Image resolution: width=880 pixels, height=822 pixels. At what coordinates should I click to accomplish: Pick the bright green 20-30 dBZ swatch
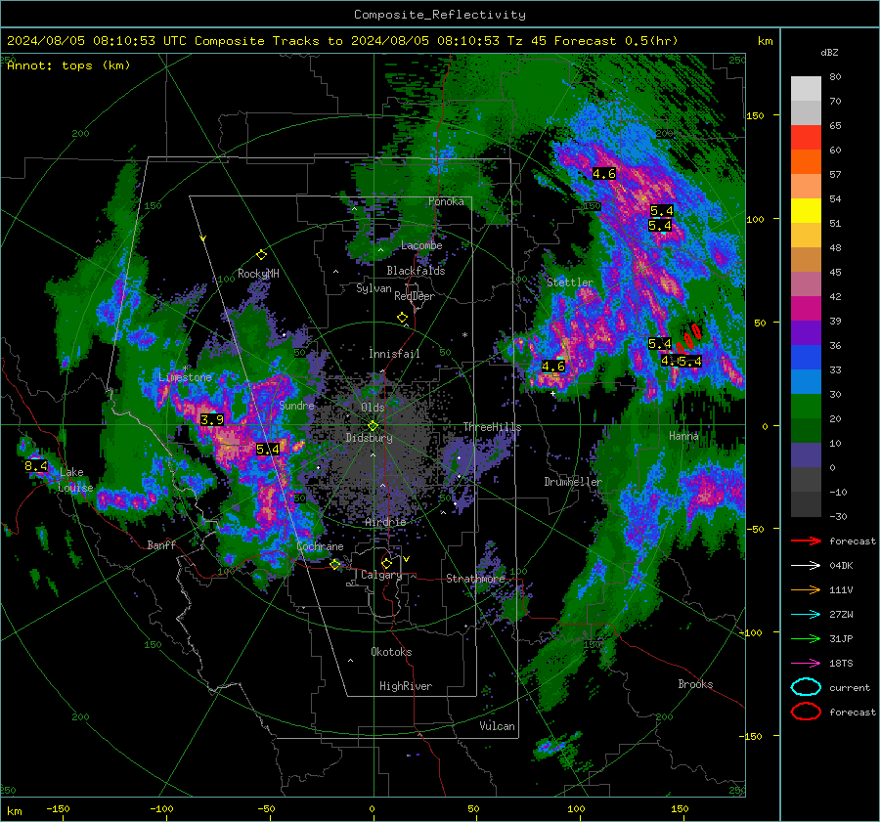point(806,407)
